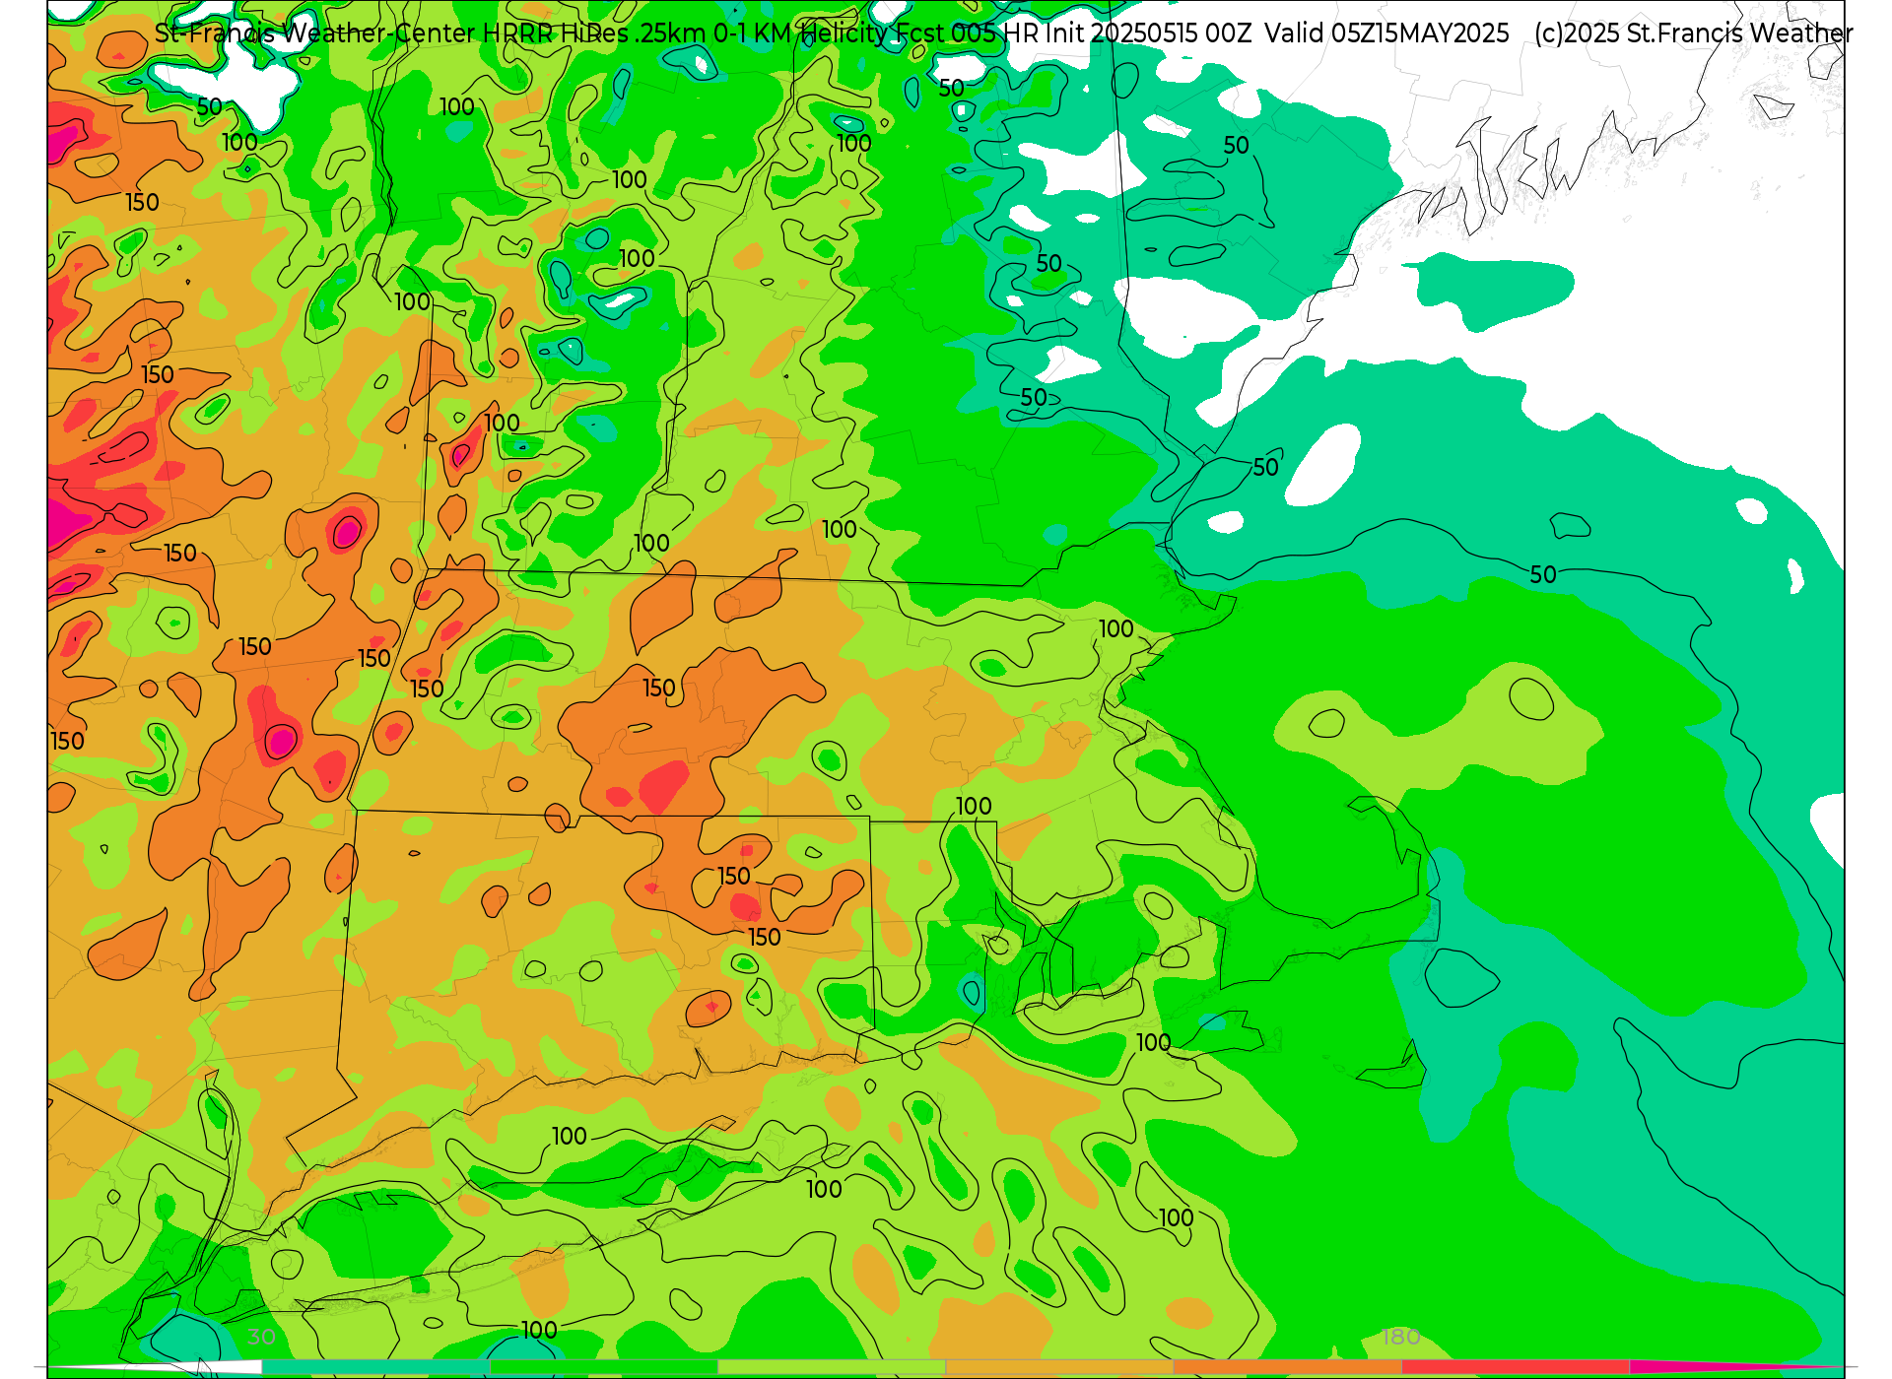Click the yellow-green segment of the color bar
1892x1379 pixels.
tap(831, 1367)
